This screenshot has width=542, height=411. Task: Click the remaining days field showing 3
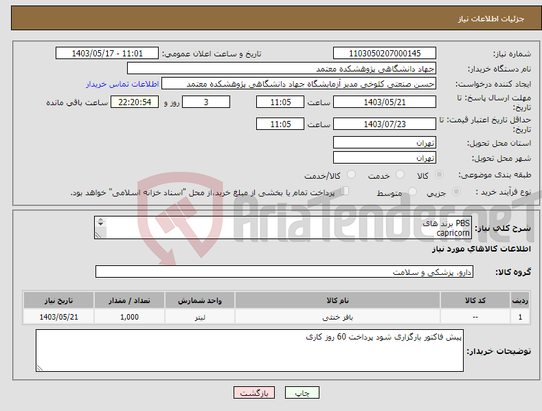206,102
